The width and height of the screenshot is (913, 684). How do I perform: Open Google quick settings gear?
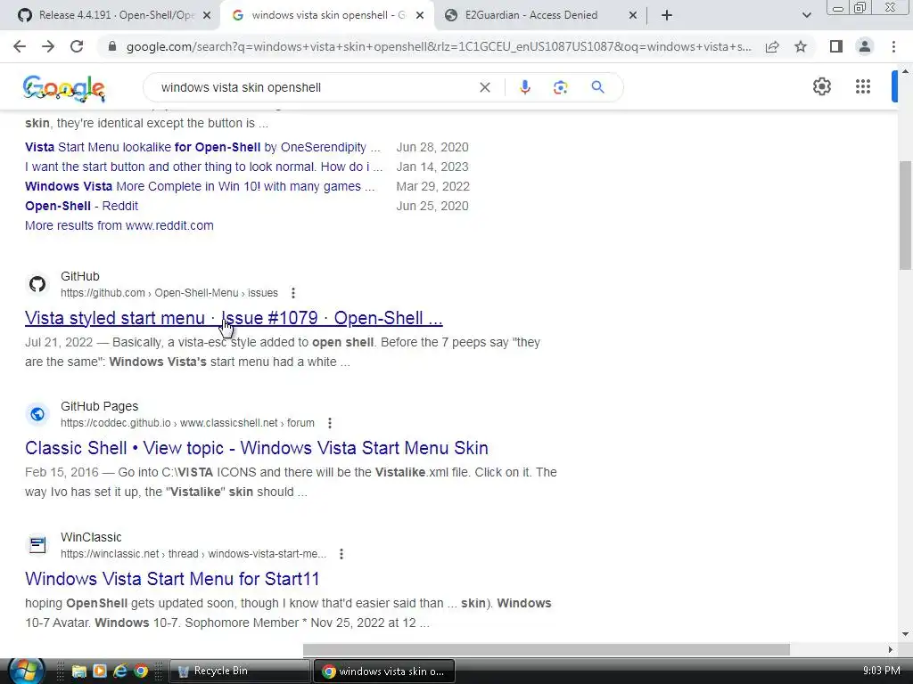[821, 86]
